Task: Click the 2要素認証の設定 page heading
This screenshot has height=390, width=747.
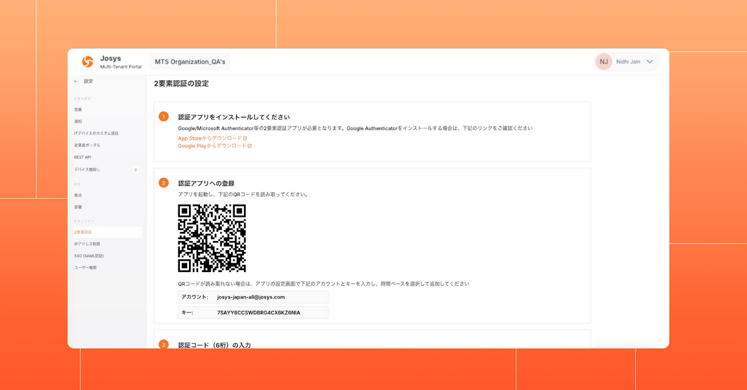Action: 182,83
